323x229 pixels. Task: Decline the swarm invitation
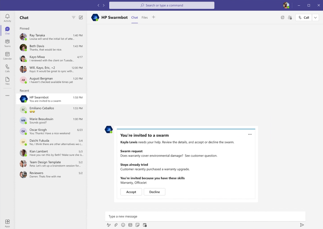154,192
